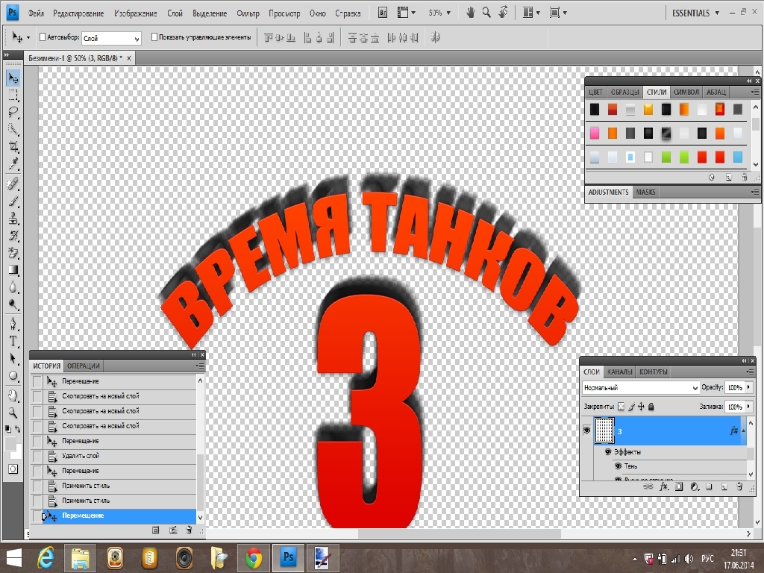Select the Crop tool
Screen dimensions: 764x573
coord(13,147)
